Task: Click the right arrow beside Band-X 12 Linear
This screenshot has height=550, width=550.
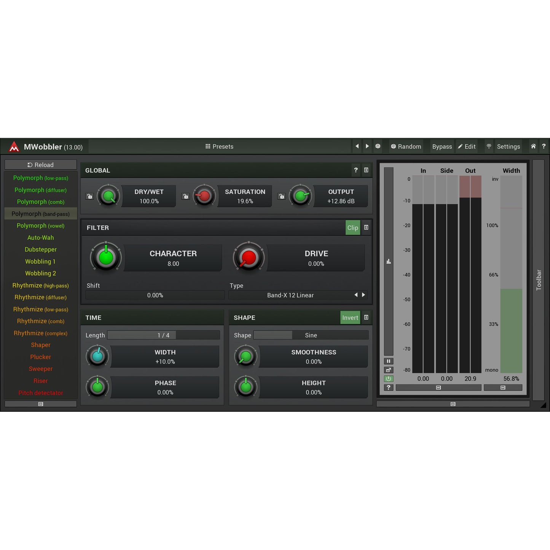Action: tap(363, 295)
